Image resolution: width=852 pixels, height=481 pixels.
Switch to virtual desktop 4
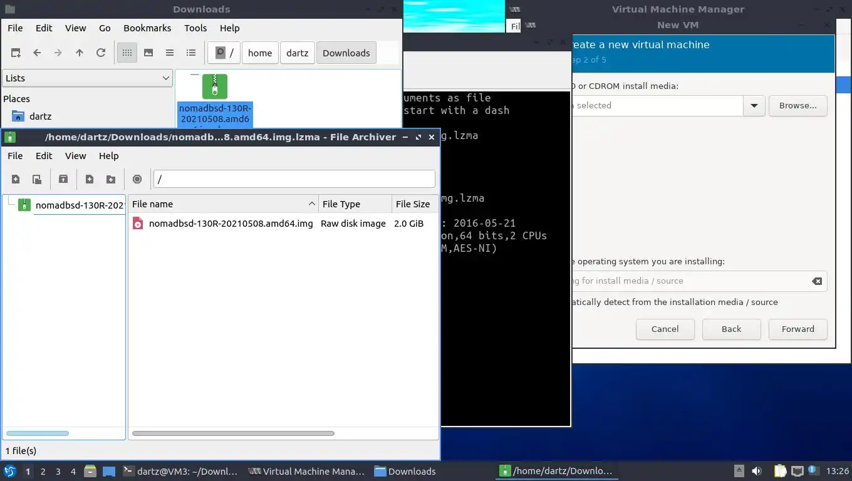[x=73, y=472]
